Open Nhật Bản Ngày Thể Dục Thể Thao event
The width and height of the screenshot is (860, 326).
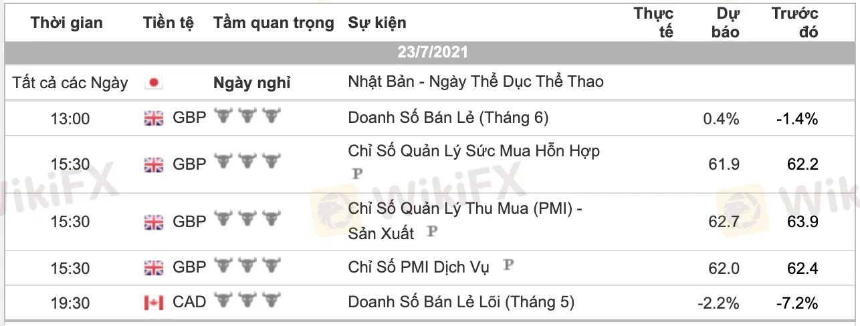click(x=475, y=82)
